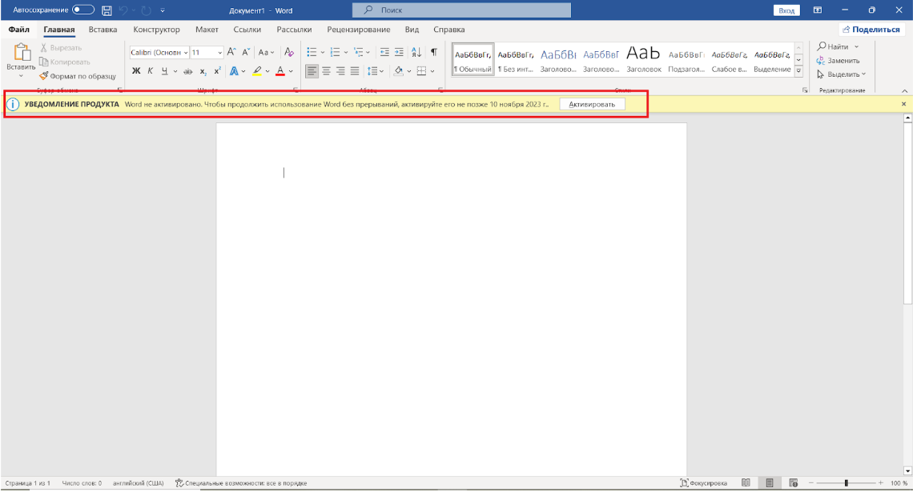Viewport: 913px width, 496px height.
Task: Open the Рецензирование ribbon tab
Action: coord(358,30)
